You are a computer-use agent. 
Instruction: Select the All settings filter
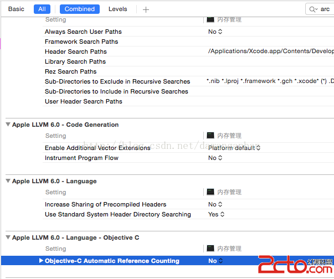(x=42, y=9)
